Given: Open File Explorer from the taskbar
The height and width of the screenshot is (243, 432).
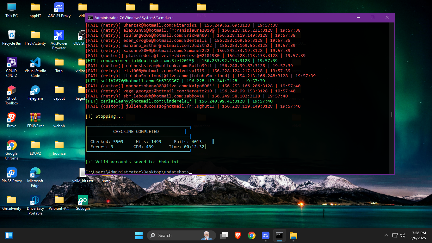Looking at the screenshot, I should pyautogui.click(x=293, y=235).
